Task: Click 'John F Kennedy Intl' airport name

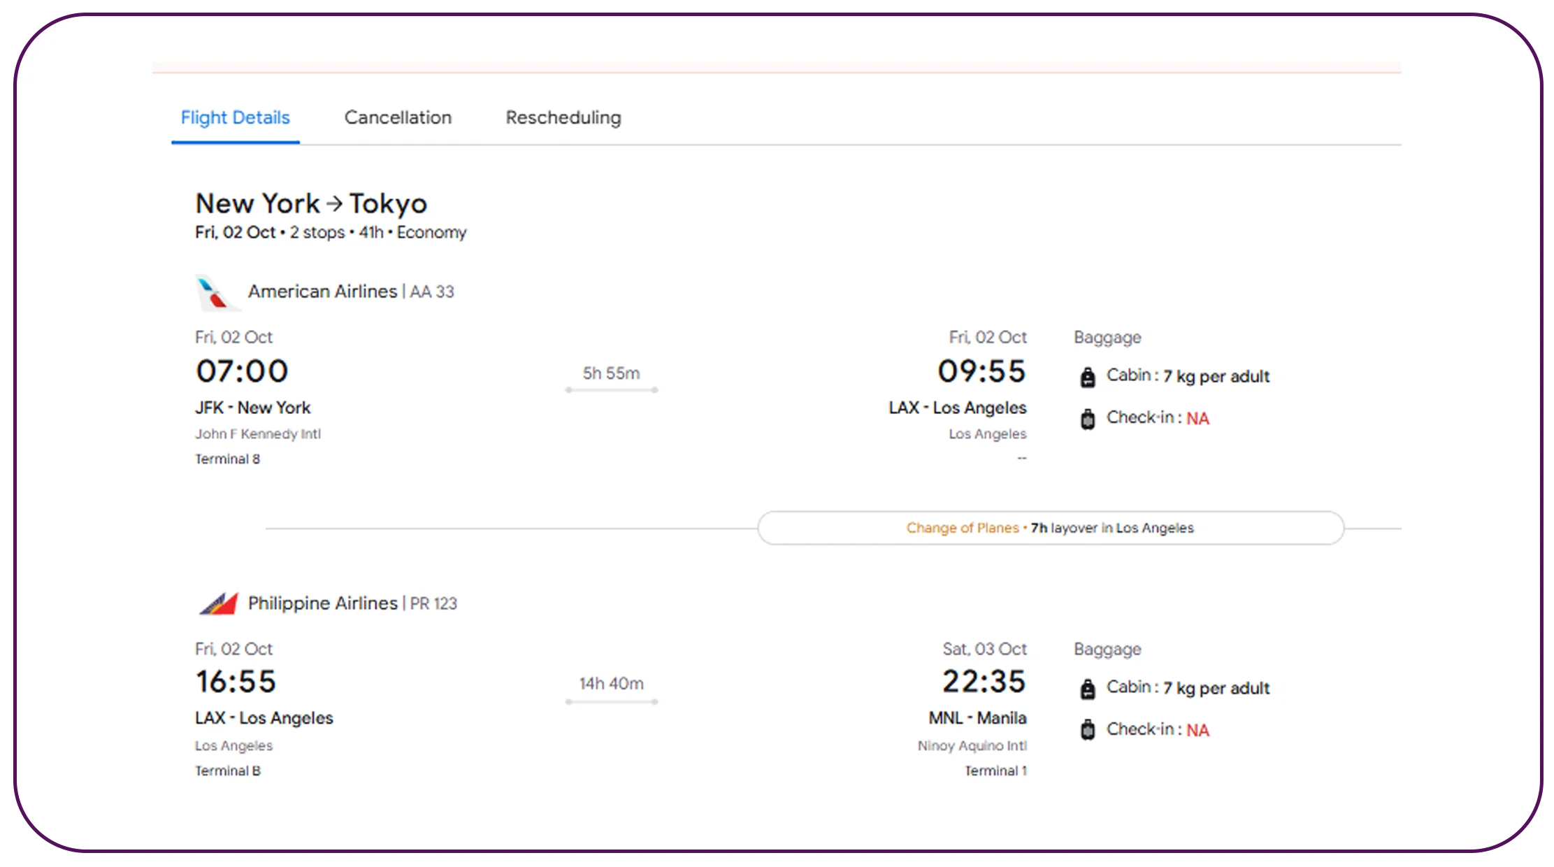Action: pyautogui.click(x=258, y=434)
